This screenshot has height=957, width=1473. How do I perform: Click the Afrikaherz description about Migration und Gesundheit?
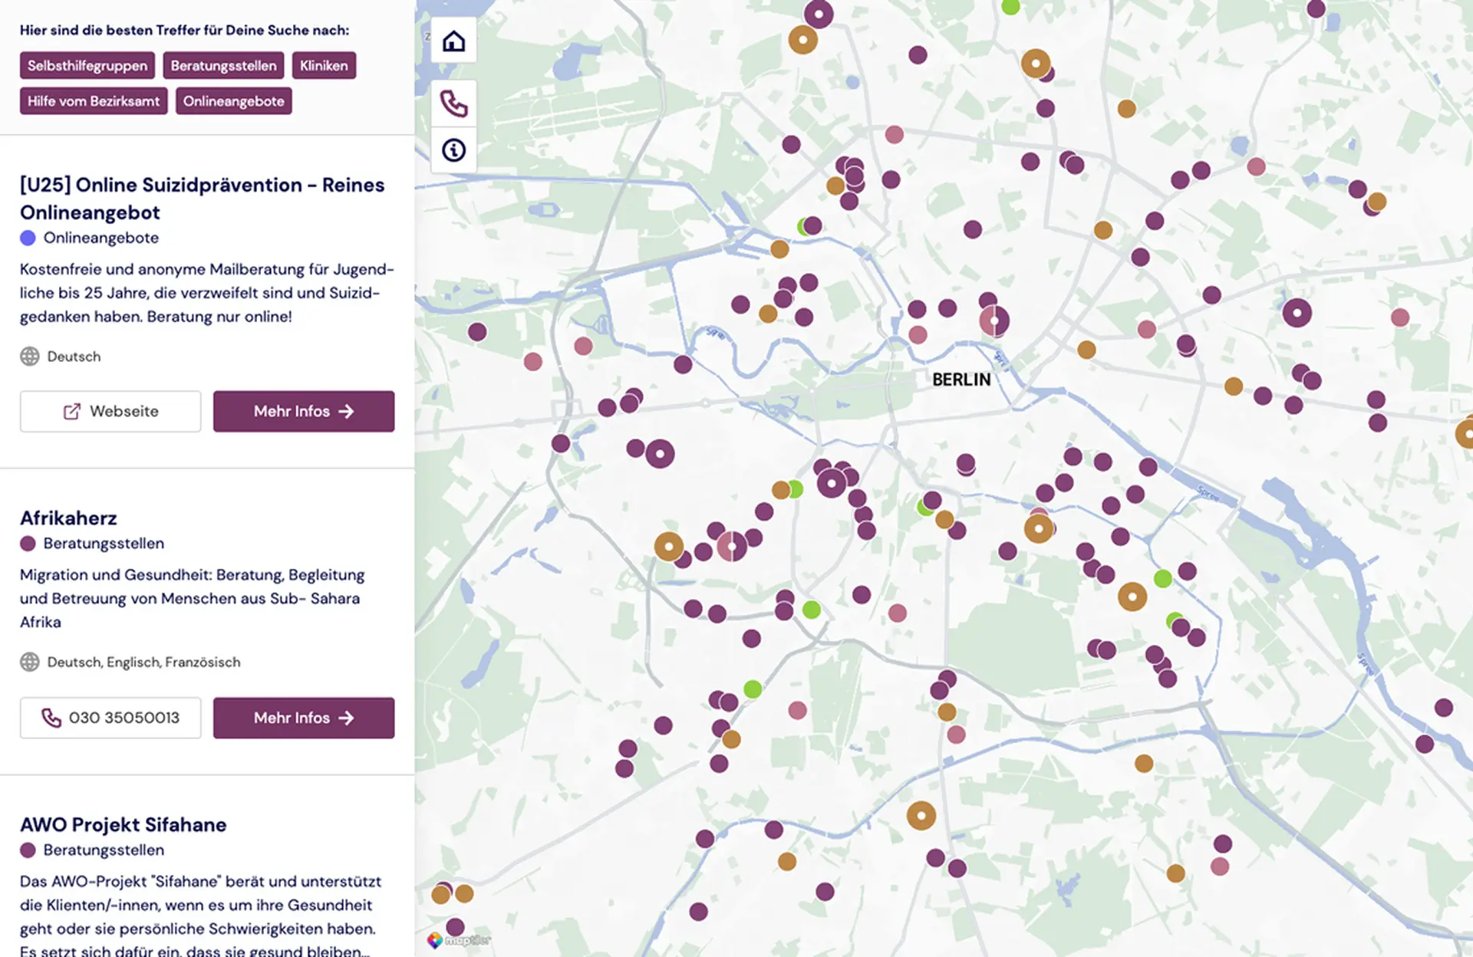pos(192,598)
